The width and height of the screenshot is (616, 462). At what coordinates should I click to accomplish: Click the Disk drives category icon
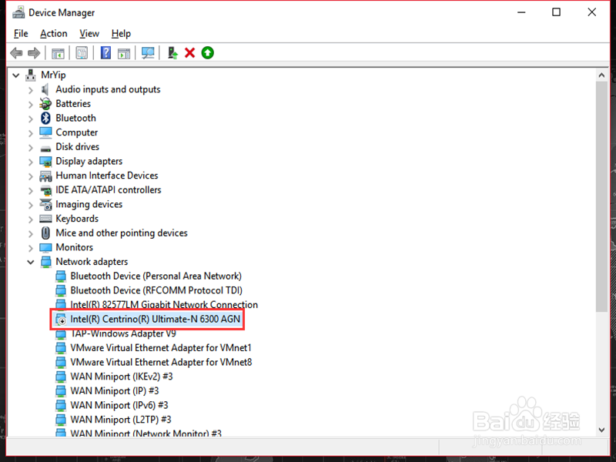[45, 149]
